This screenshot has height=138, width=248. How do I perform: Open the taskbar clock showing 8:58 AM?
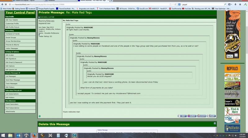tap(242, 136)
